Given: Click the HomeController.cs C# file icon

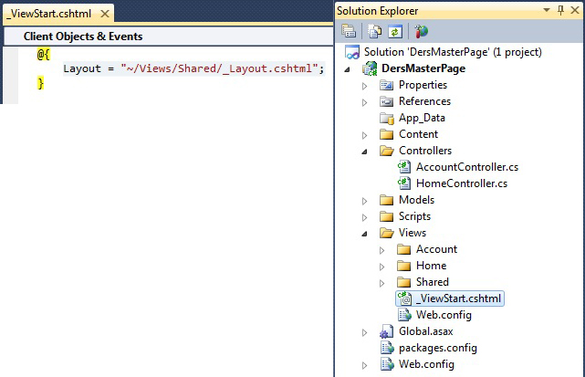Looking at the screenshot, I should (404, 183).
